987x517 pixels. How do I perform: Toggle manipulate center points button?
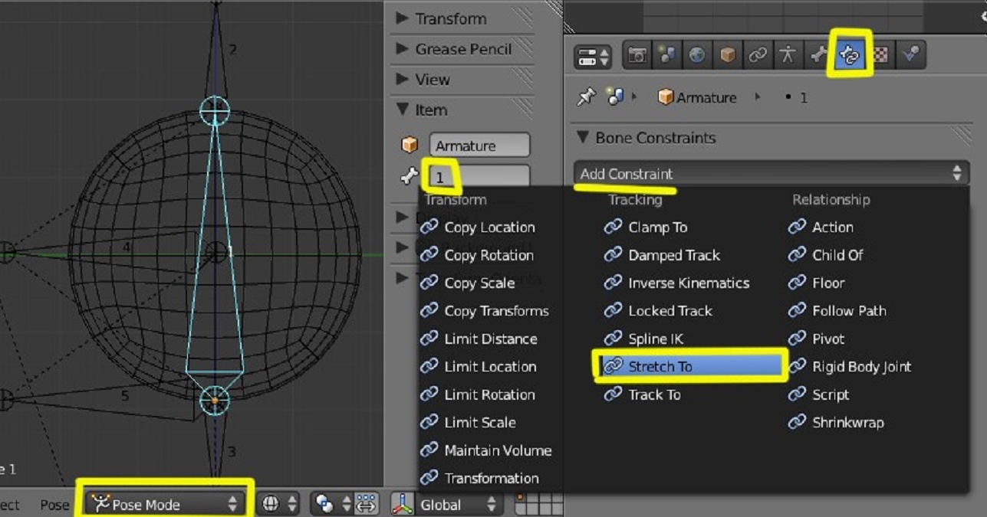[367, 504]
